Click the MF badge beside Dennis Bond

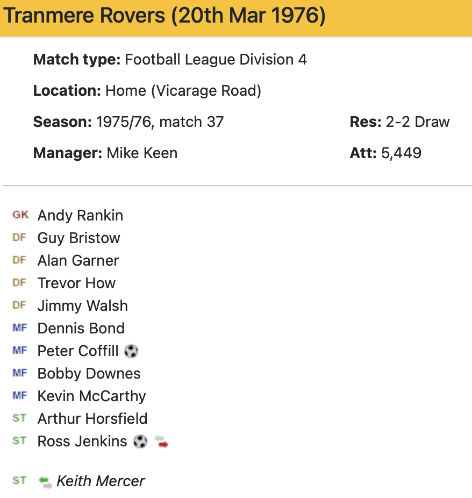tap(19, 328)
